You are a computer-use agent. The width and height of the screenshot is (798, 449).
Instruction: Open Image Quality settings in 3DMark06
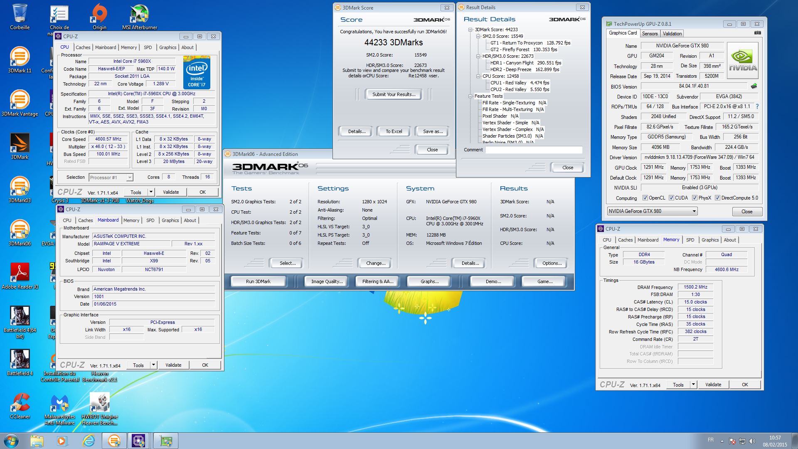point(327,281)
